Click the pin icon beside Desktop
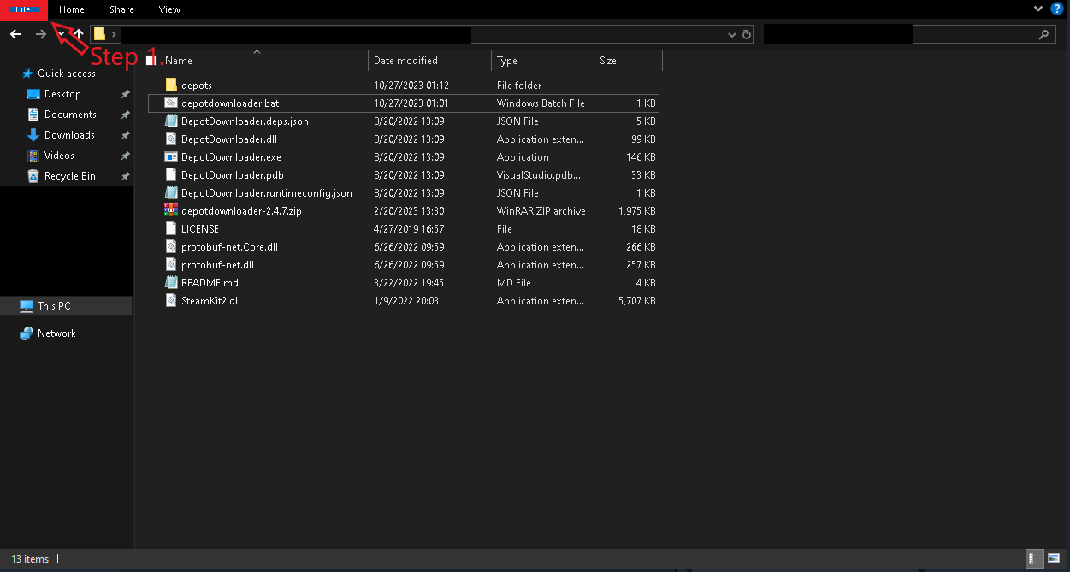The height and width of the screenshot is (572, 1070). 125,94
